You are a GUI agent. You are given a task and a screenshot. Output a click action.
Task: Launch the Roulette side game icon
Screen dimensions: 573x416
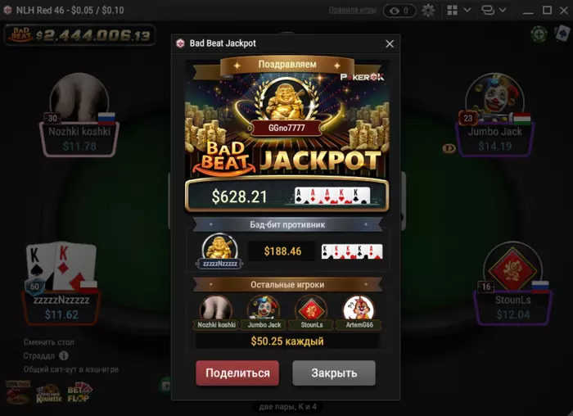click(48, 394)
